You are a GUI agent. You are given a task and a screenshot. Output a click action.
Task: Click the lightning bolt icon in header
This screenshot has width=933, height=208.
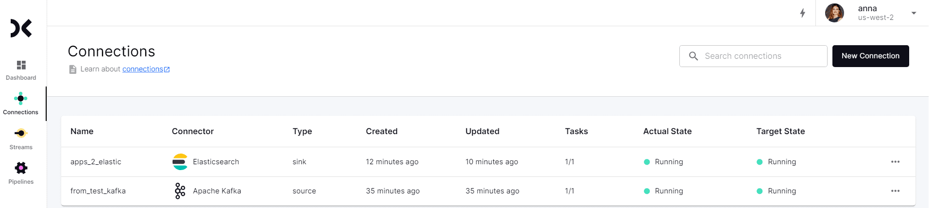[803, 13]
